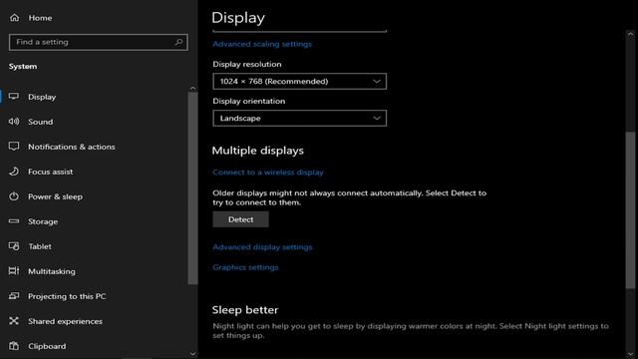The height and width of the screenshot is (359, 638).
Task: Open Multitasking settings
Action: (x=52, y=271)
